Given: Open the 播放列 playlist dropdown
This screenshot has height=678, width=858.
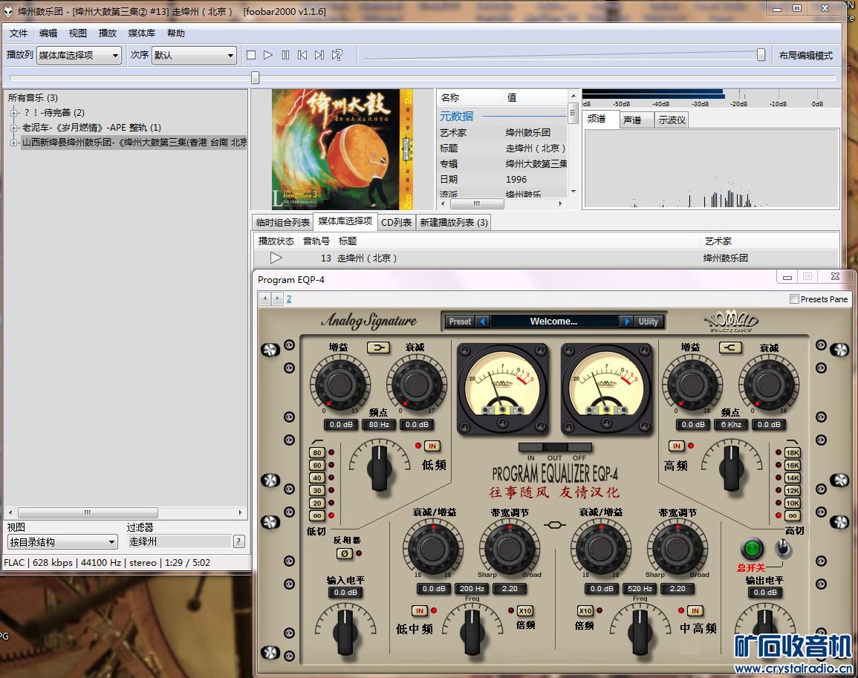Looking at the screenshot, I should tap(79, 55).
